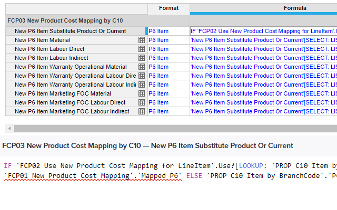Click grid icon in New P6 Item Labour Direct row
The width and height of the screenshot is (337, 210).
click(142, 49)
